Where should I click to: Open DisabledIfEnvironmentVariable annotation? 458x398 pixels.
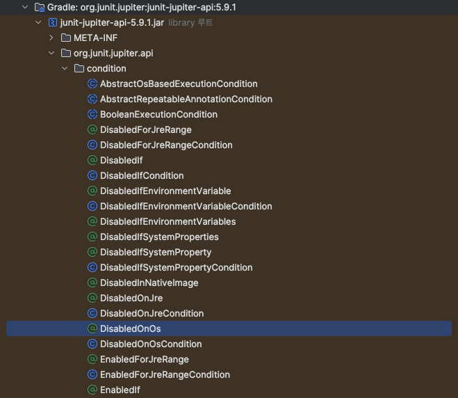click(x=165, y=191)
